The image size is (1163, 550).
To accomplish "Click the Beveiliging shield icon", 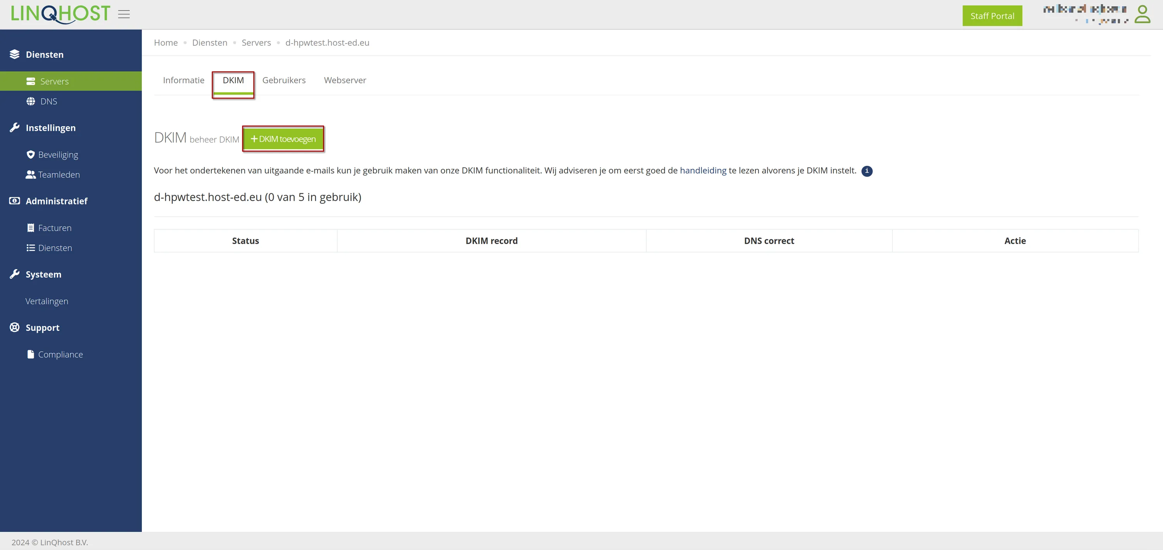I will tap(31, 155).
